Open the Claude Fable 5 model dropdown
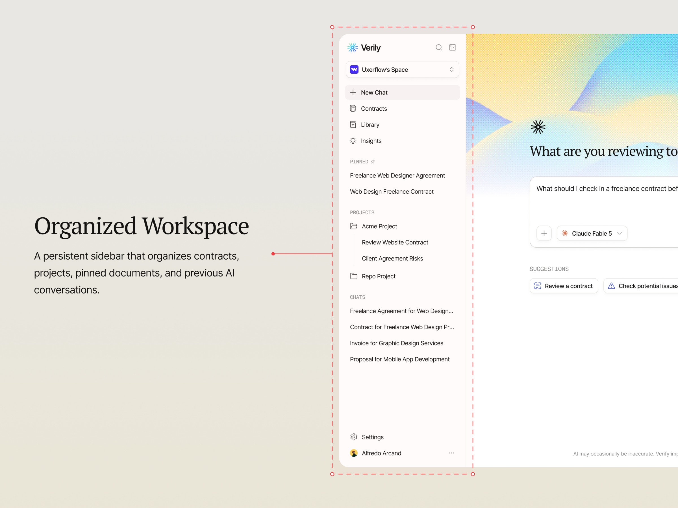Screen dimensions: 678x508 click(592, 233)
